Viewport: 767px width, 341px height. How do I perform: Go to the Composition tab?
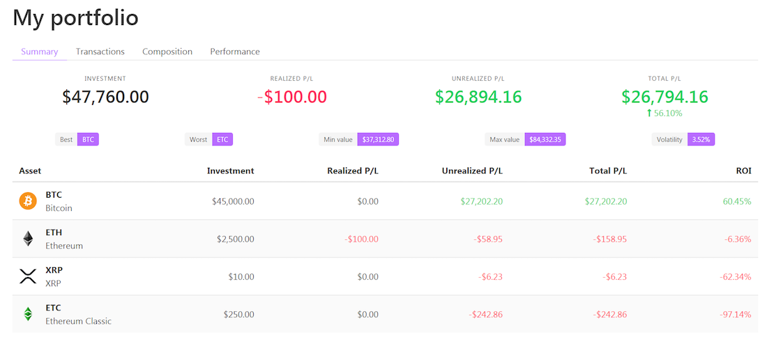(x=167, y=51)
